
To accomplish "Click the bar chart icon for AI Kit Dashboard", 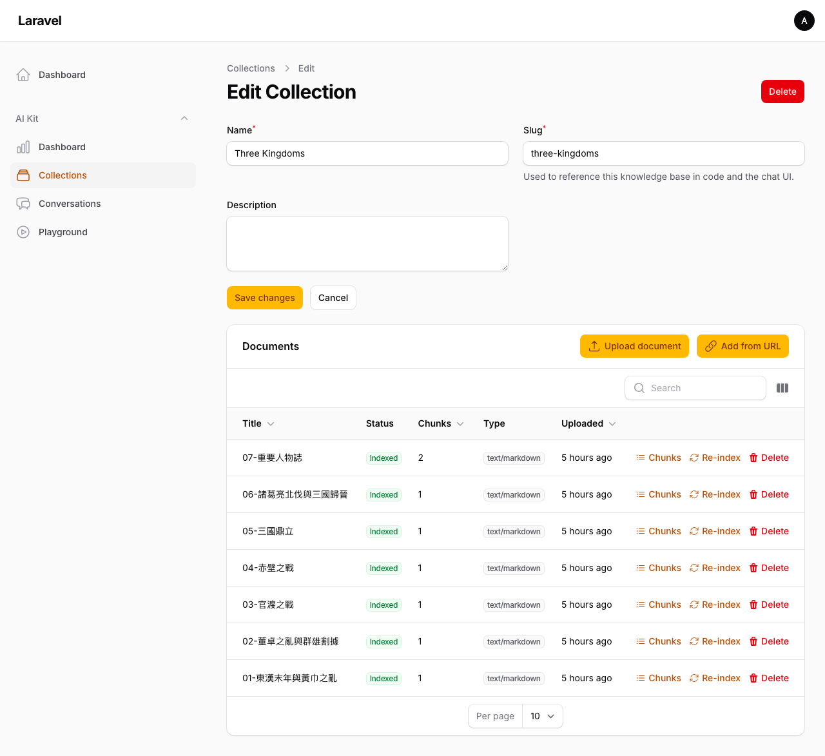I will pos(23,147).
